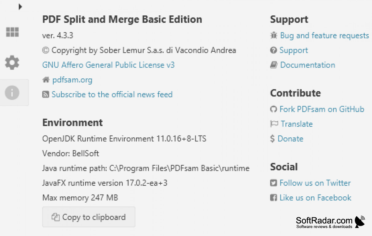Click the RSS feed icon
The image size is (372, 236).
(x=45, y=94)
